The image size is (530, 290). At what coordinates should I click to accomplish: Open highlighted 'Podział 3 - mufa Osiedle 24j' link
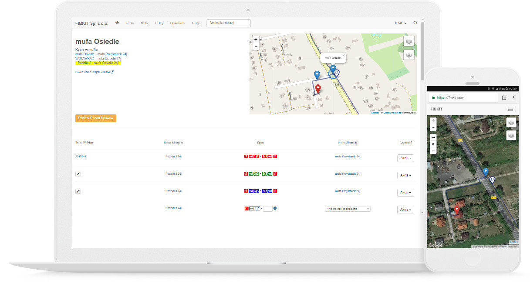pyautogui.click(x=98, y=63)
